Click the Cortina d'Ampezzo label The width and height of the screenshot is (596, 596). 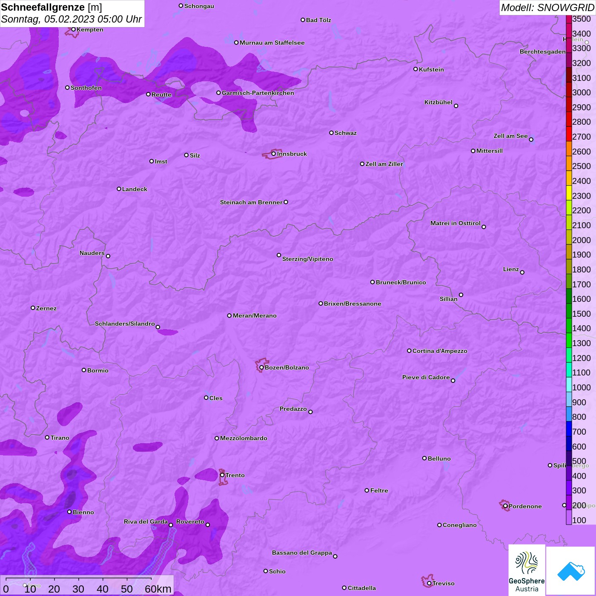440,351
